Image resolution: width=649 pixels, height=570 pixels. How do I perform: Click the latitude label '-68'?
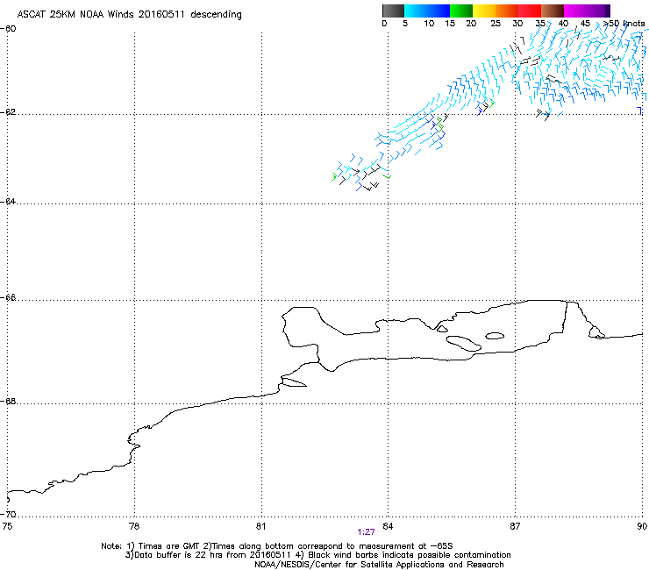pos(9,402)
